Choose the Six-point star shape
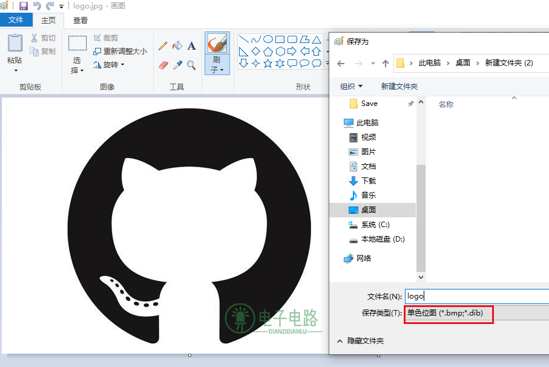Screen dimensions: 549x367 pyautogui.click(x=280, y=64)
